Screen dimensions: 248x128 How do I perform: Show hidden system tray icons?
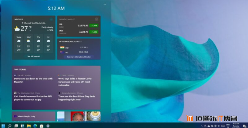202,126
